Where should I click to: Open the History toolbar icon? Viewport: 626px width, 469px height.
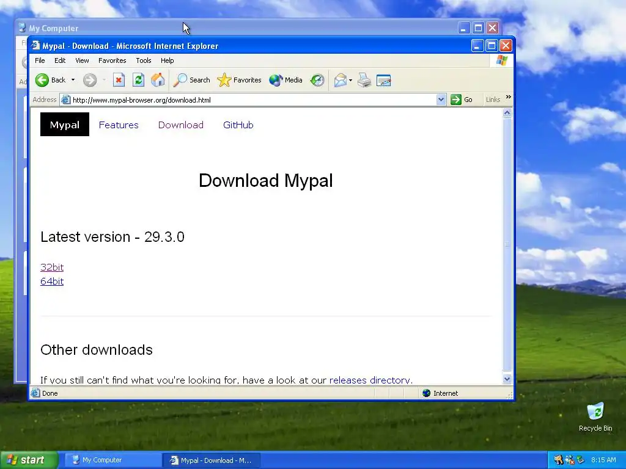[x=317, y=80]
